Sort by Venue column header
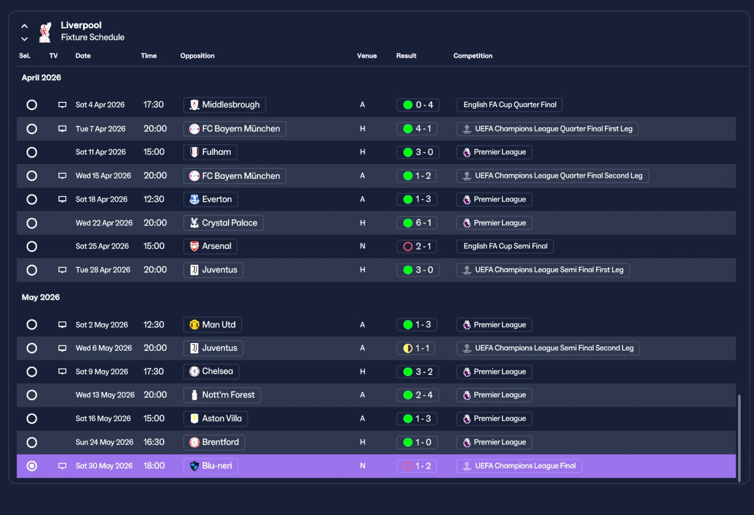The width and height of the screenshot is (754, 515). point(367,56)
